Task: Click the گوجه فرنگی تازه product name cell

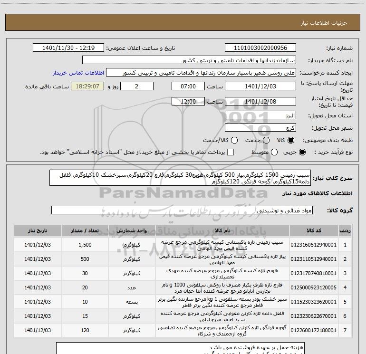Action: click(x=222, y=330)
